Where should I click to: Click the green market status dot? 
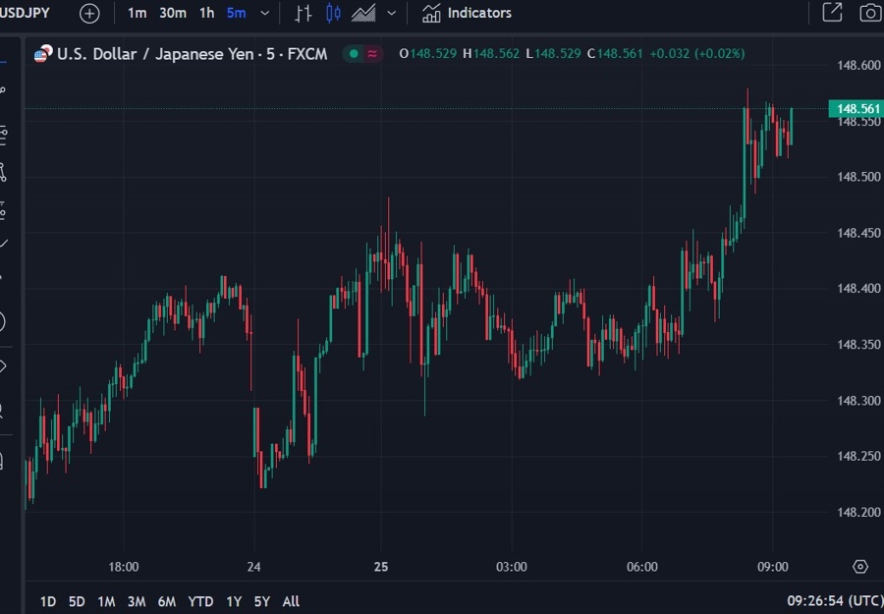(354, 54)
